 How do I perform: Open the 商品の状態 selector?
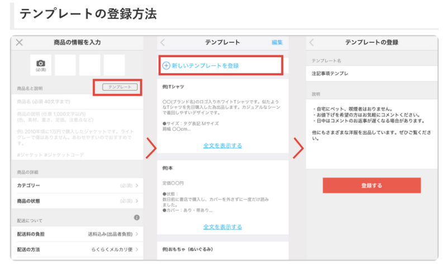tap(77, 200)
